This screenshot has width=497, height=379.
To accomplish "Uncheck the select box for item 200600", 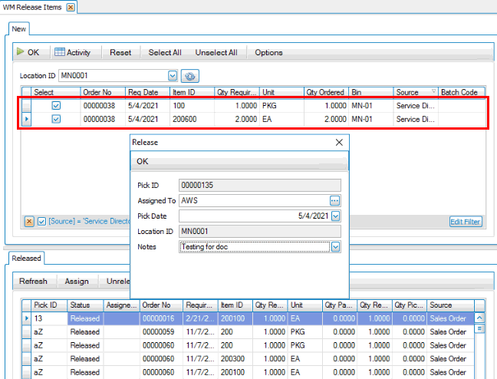I will click(56, 119).
